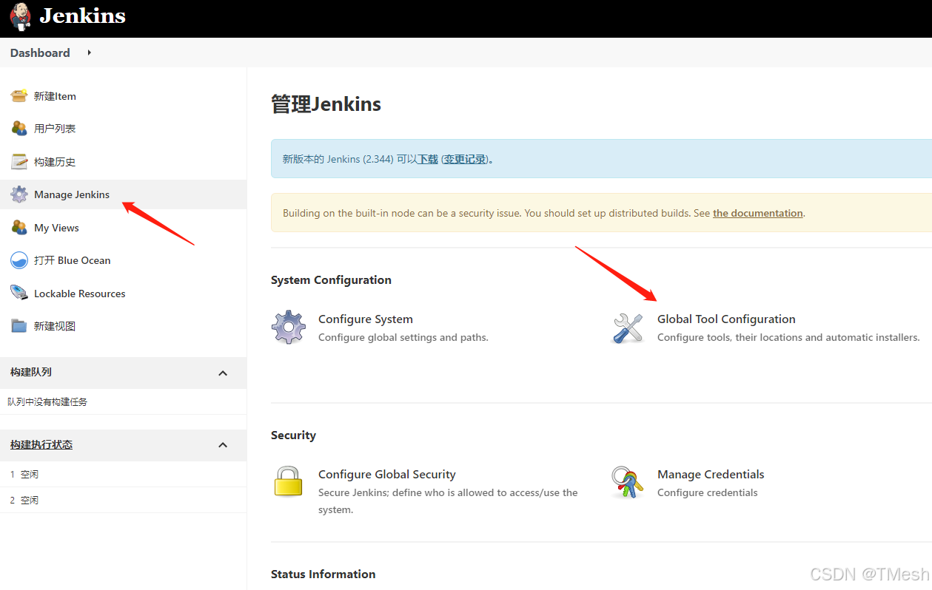Select Manage Jenkins in the sidebar
Image resolution: width=932 pixels, height=590 pixels.
click(x=72, y=194)
